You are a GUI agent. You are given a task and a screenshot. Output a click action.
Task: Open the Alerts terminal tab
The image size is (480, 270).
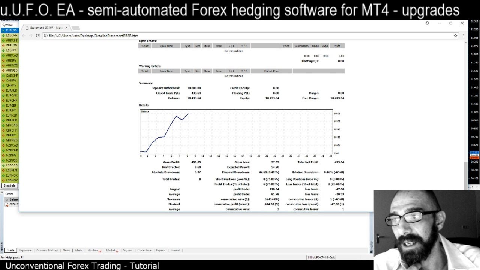[79, 250]
